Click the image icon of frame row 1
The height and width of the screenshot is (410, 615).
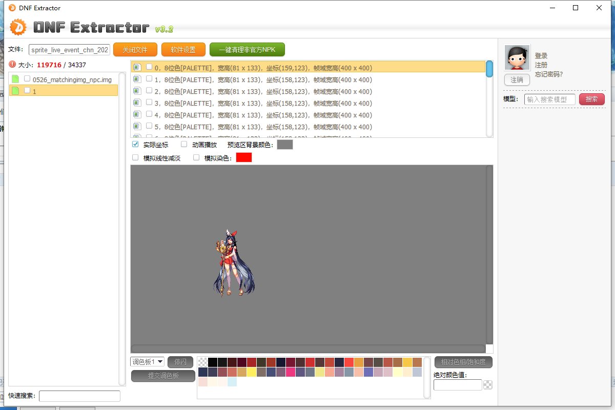point(137,79)
